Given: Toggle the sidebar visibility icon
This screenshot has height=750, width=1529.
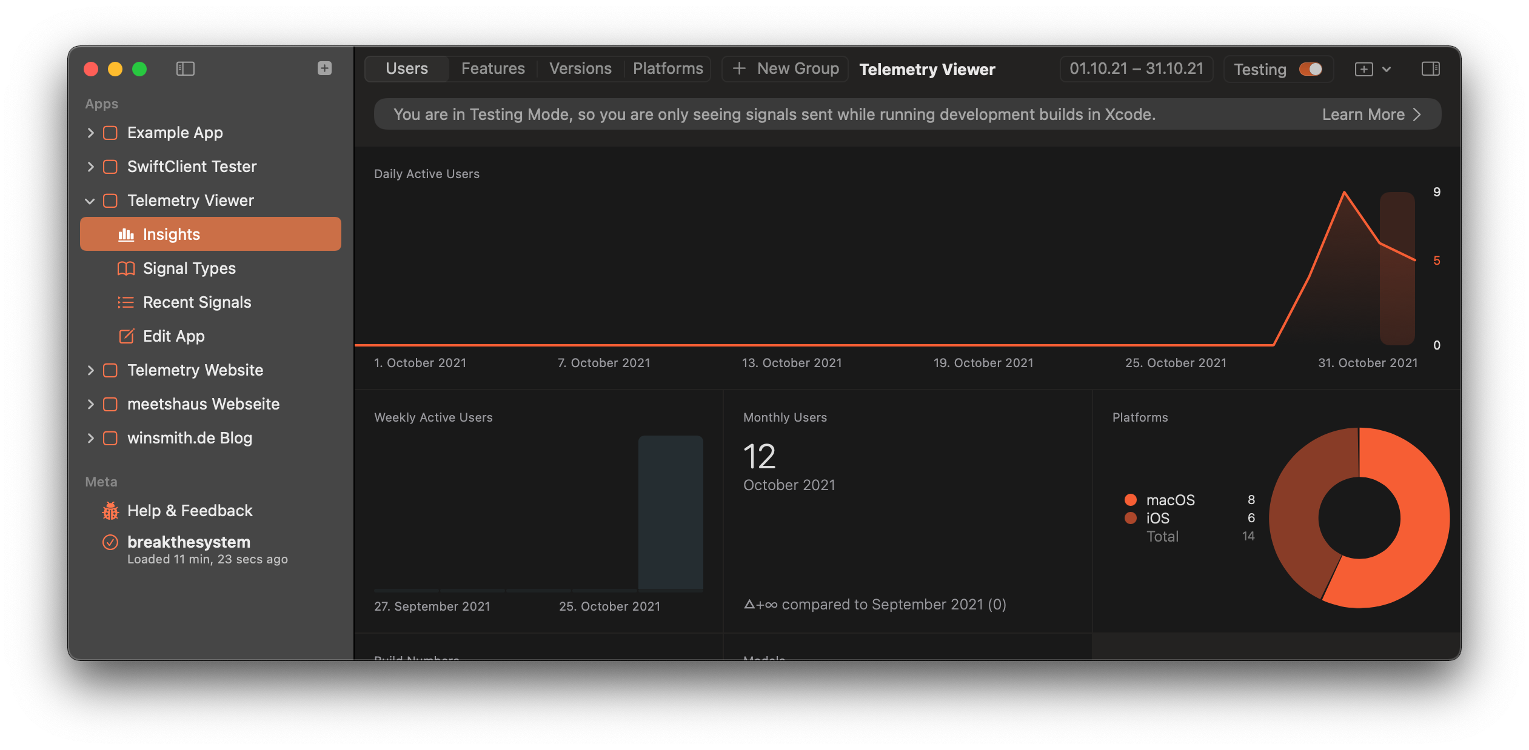Looking at the screenshot, I should point(186,69).
